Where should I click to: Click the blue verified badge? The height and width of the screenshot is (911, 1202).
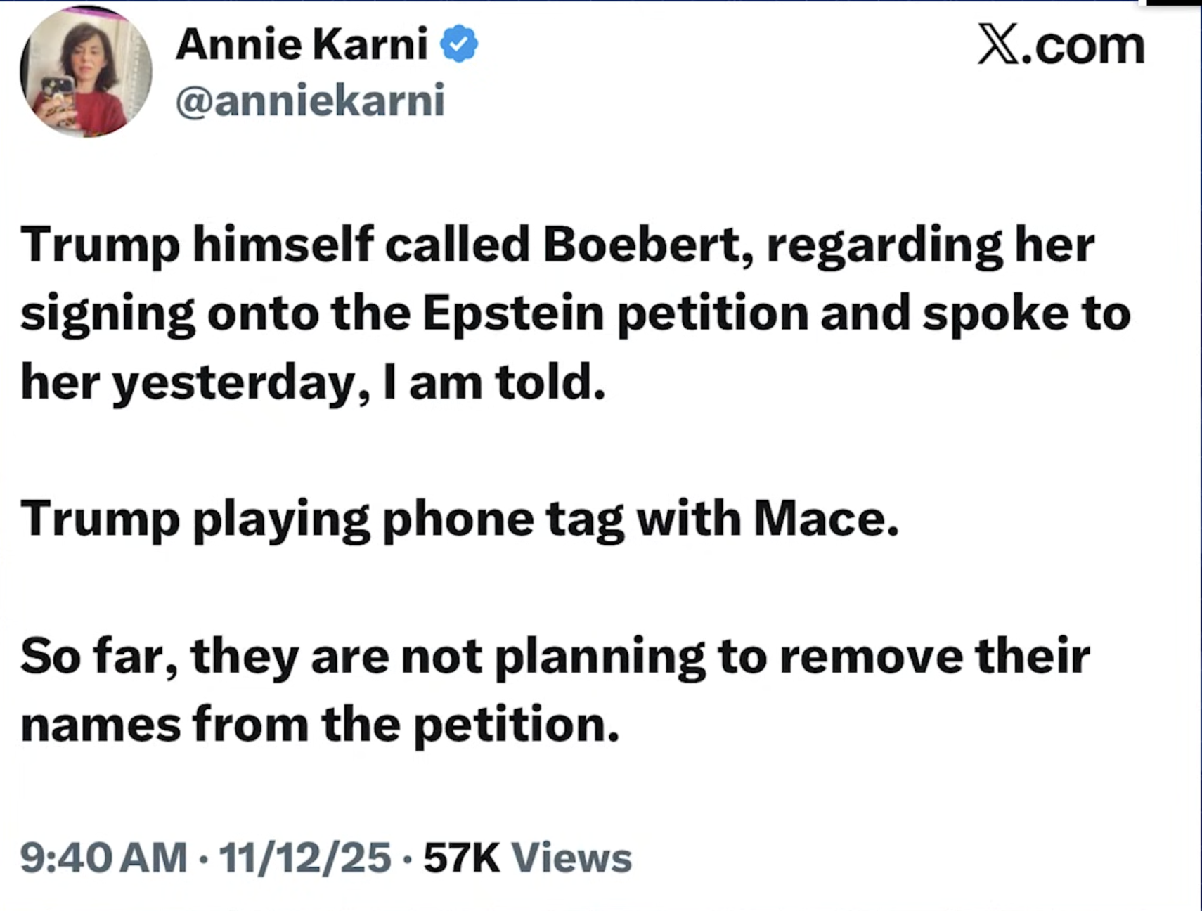(x=459, y=44)
